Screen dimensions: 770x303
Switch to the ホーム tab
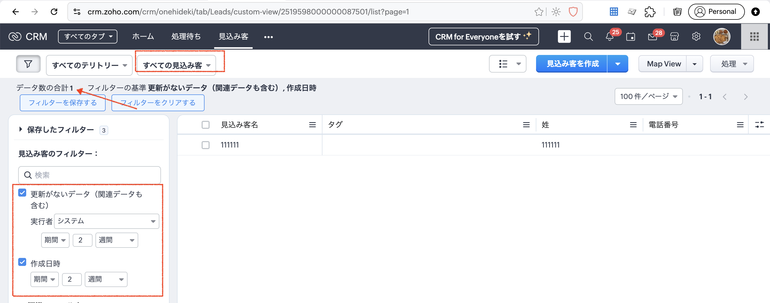pos(143,36)
